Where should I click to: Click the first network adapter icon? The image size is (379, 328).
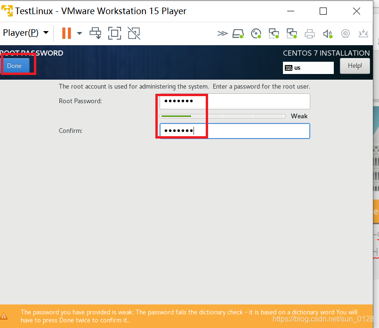point(274,33)
